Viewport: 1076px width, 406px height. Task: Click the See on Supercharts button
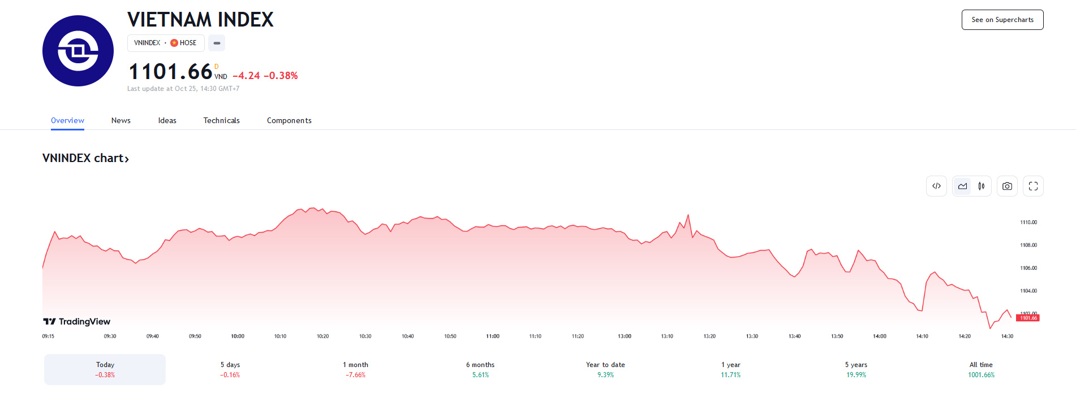point(1002,20)
